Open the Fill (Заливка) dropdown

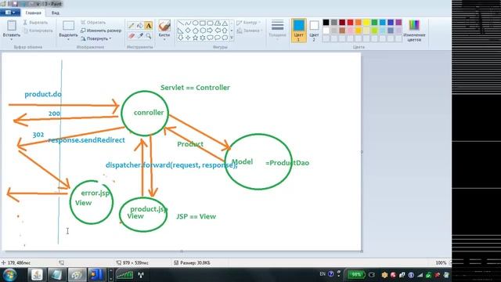[x=250, y=31]
